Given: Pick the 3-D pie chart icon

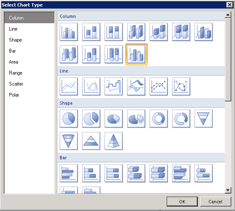Looking at the screenshot, I should (x=114, y=119).
